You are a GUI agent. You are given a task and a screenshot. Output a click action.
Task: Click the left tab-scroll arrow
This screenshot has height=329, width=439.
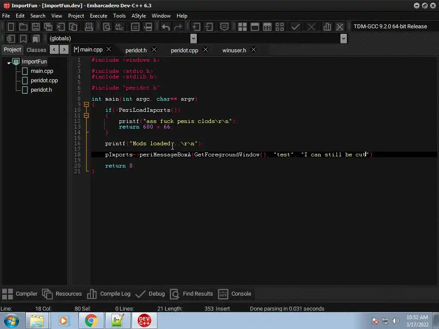tap(54, 50)
